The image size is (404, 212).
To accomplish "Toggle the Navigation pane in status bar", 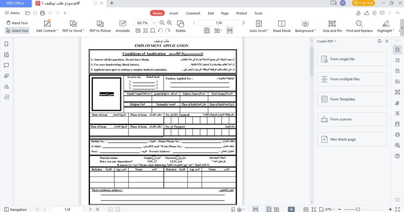I will (16, 209).
